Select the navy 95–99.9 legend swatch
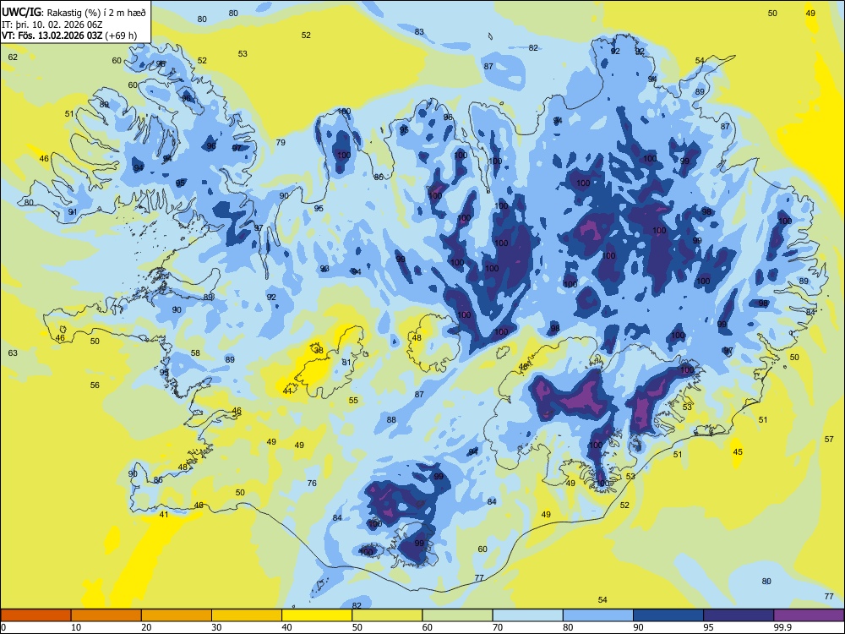Screen dimensions: 845x634 (x=739, y=615)
